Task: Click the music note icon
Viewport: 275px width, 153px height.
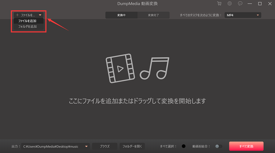Action: 154,68
